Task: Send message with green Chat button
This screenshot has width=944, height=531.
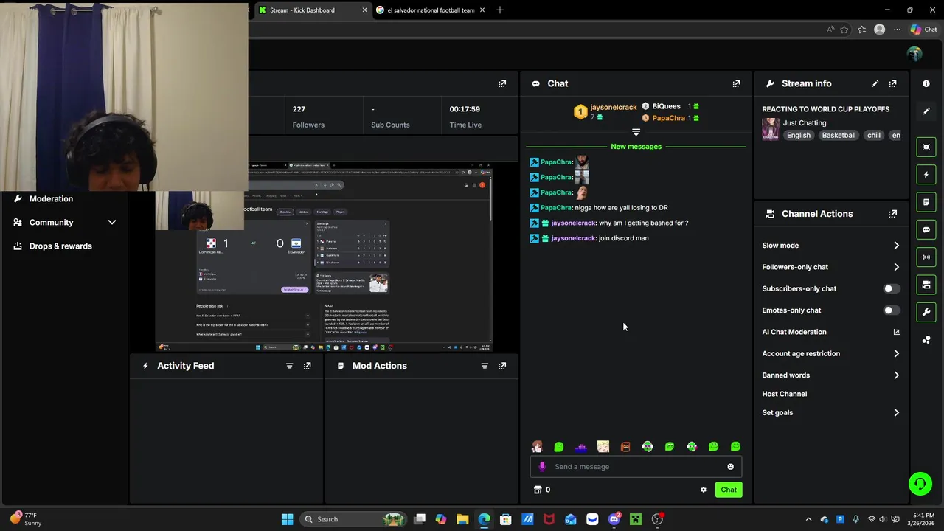Action: (729, 490)
